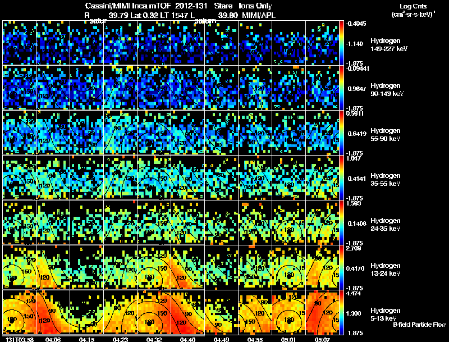Select the 35-55 keV panel at 04:32

point(154,177)
